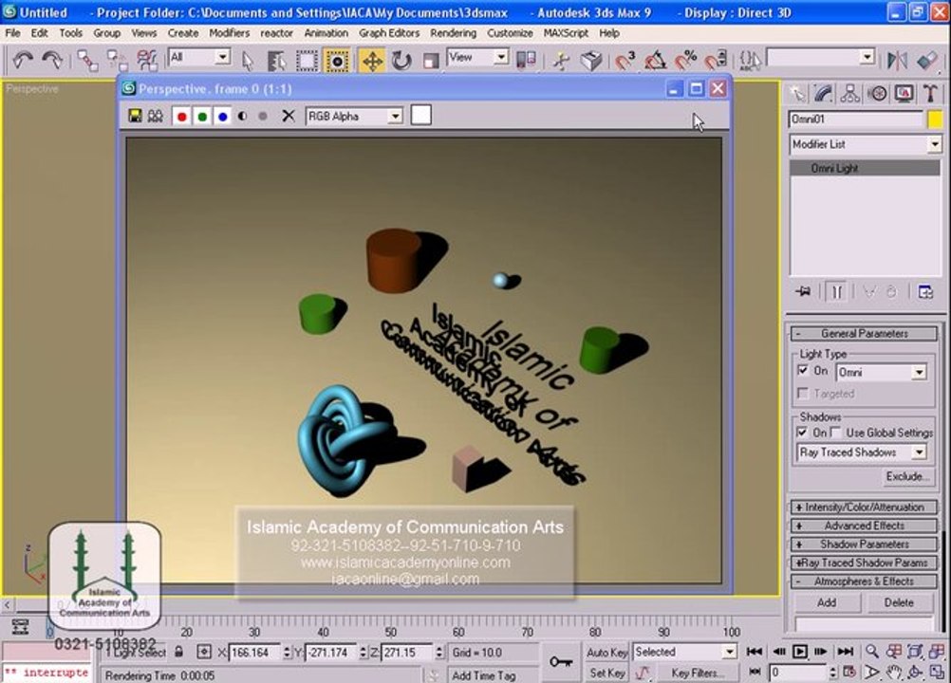Image resolution: width=951 pixels, height=683 pixels.
Task: Toggle the monochrome display button
Action: pos(263,117)
